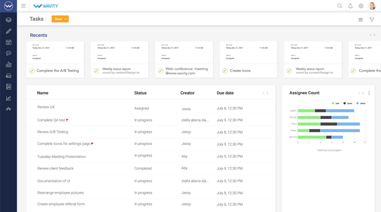Select the pencil sidebar icon
The width and height of the screenshot is (381, 212).
(8, 31)
